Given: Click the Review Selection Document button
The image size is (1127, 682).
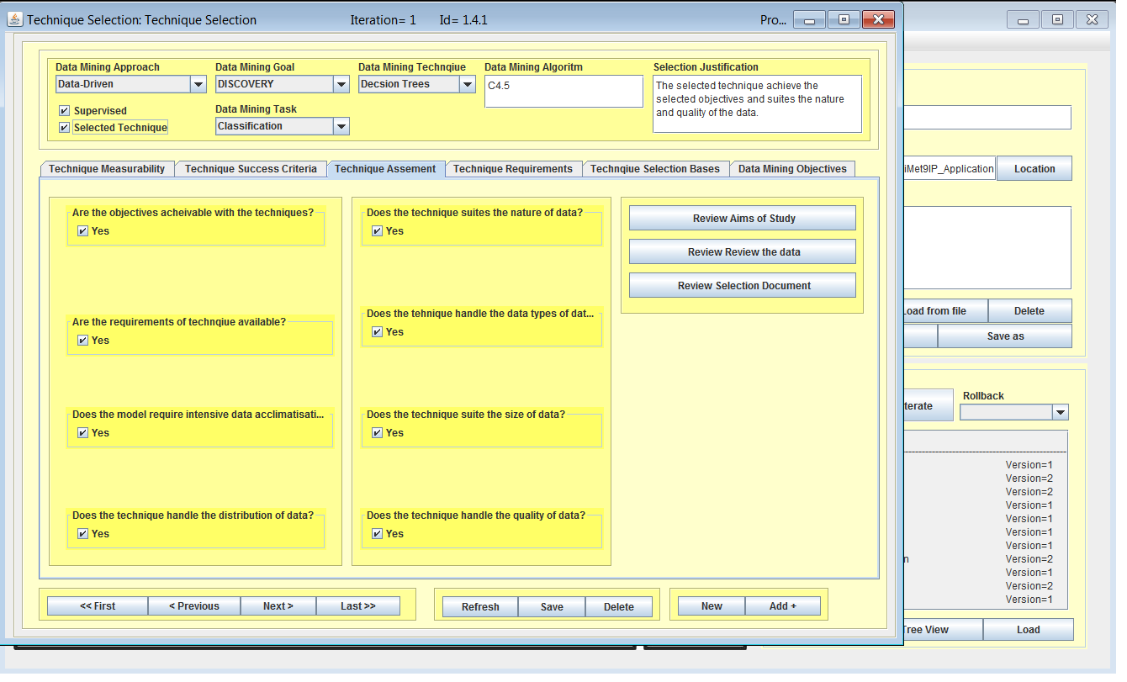Looking at the screenshot, I should [x=743, y=286].
